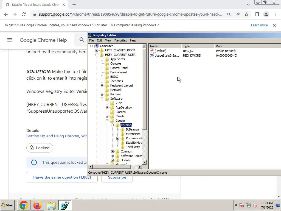Select the Network key
Viewport: 281px width, 211px height.
pos(116,90)
